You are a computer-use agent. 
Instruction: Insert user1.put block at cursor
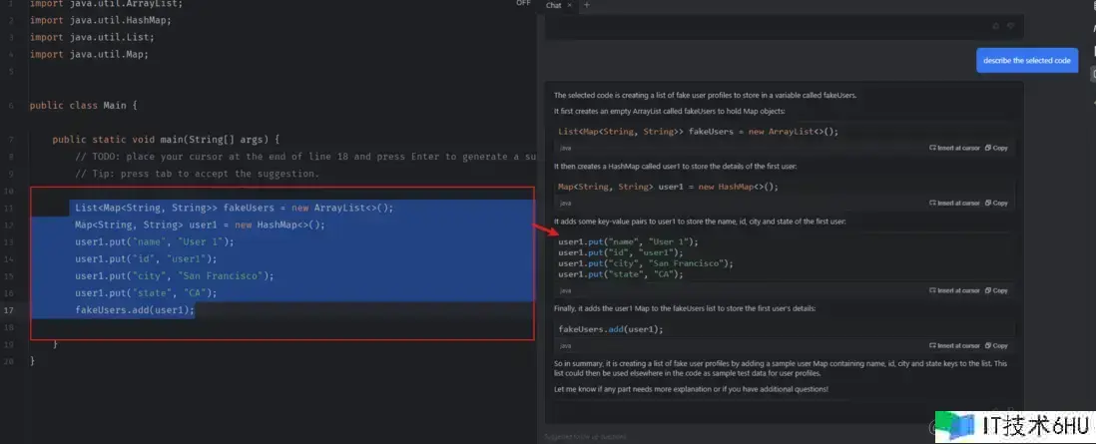point(954,290)
